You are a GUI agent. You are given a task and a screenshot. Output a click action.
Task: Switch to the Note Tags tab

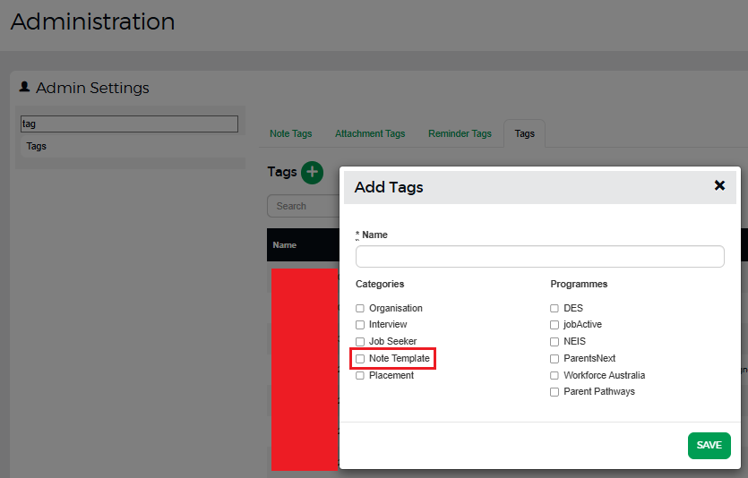pyautogui.click(x=290, y=133)
